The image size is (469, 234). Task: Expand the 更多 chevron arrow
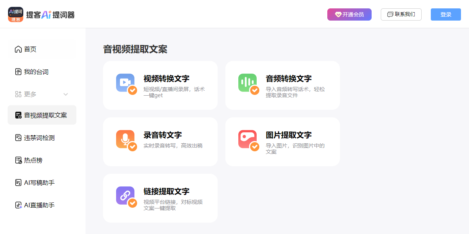66,94
